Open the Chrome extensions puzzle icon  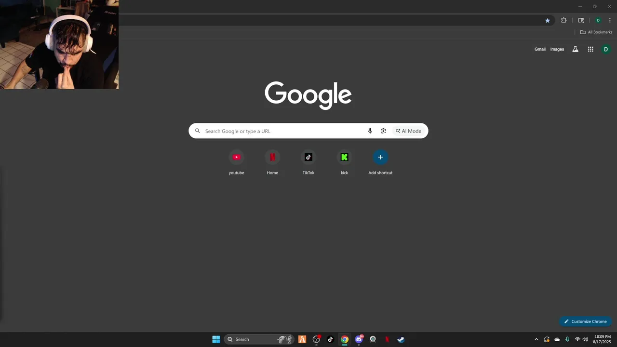point(564,20)
